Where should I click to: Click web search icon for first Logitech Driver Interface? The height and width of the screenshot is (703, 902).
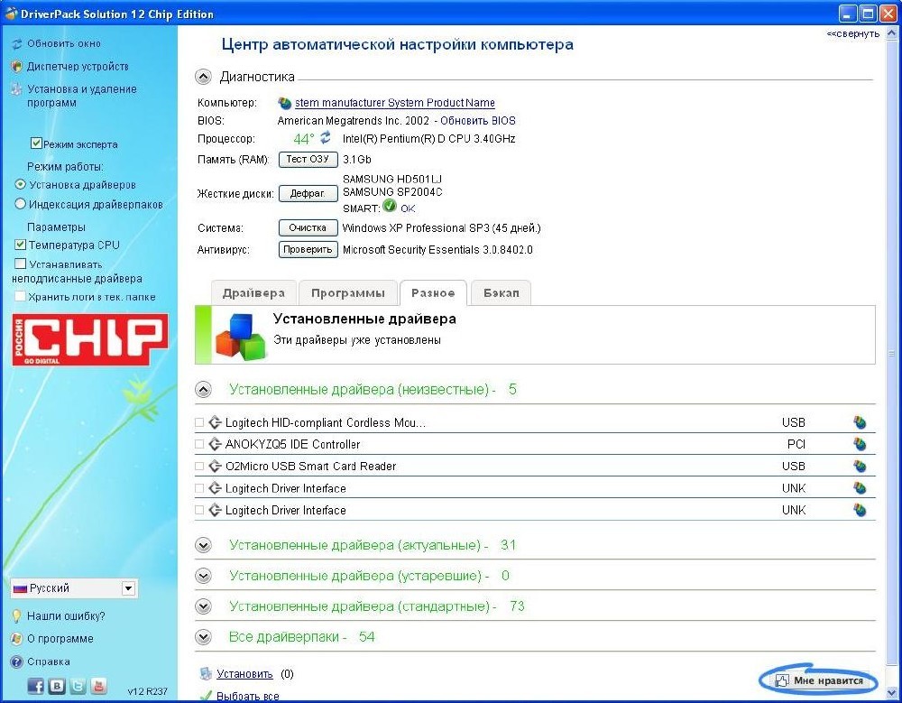tap(860, 488)
